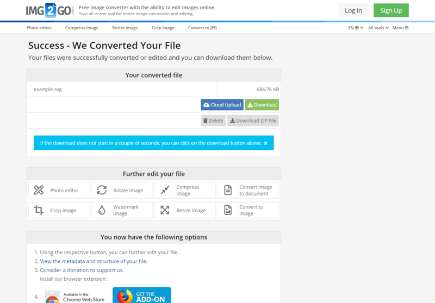Open the EN language dropdown

(x=356, y=28)
